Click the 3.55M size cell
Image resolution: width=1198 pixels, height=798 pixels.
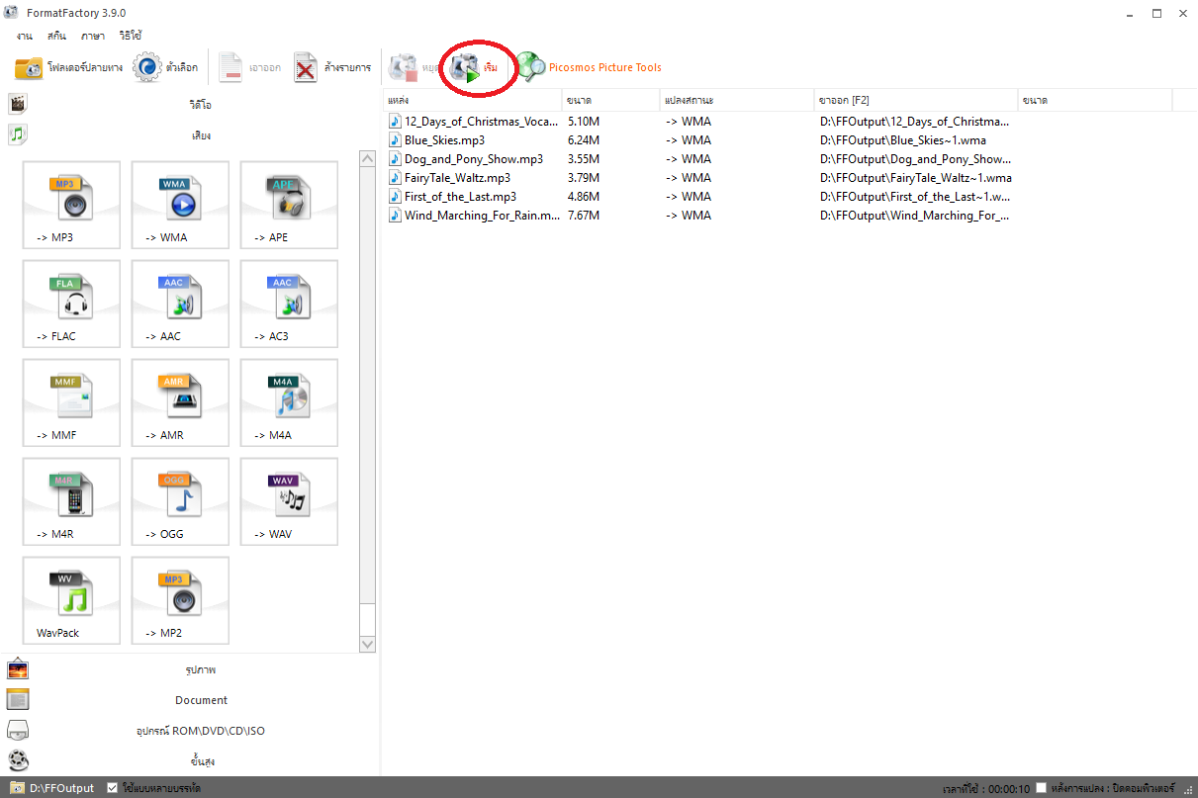[584, 159]
